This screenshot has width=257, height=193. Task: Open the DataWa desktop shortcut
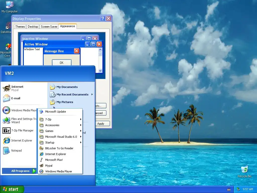pyautogui.click(x=6, y=28)
